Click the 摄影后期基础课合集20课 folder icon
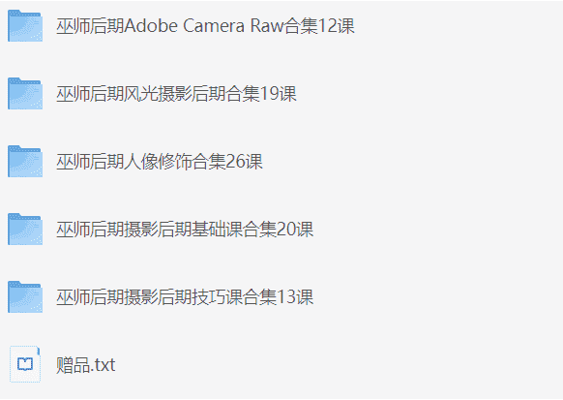 pyautogui.click(x=25, y=230)
